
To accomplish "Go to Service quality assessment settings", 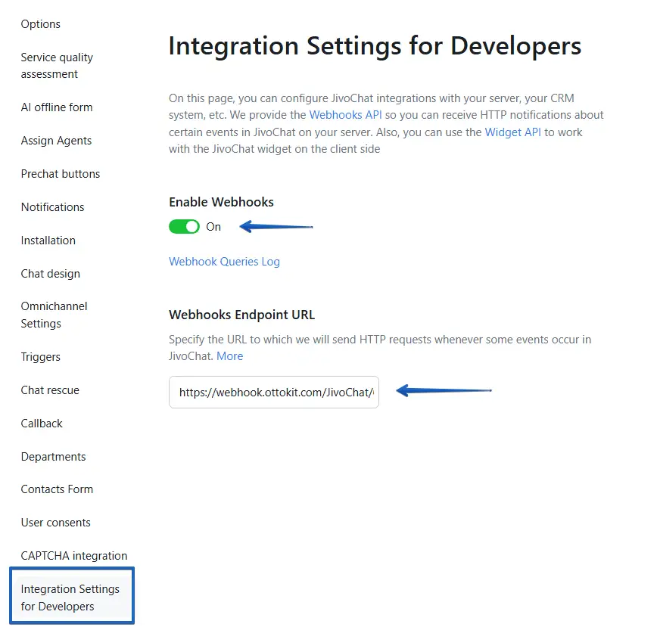I will click(x=57, y=66).
